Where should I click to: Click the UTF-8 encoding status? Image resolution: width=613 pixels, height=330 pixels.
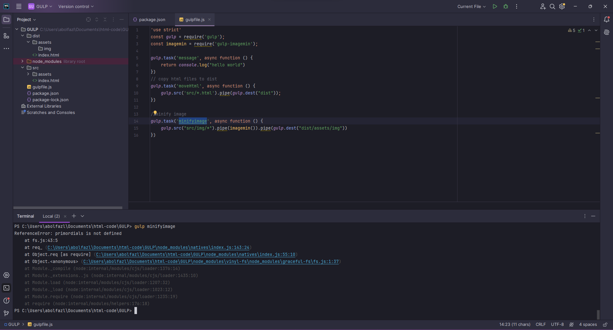tap(557, 324)
